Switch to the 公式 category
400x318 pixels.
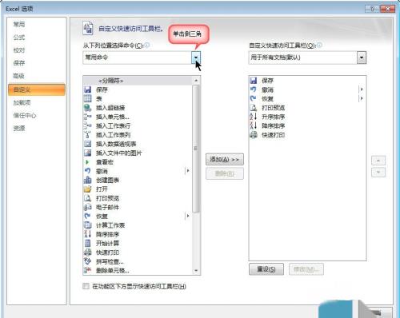pos(37,38)
